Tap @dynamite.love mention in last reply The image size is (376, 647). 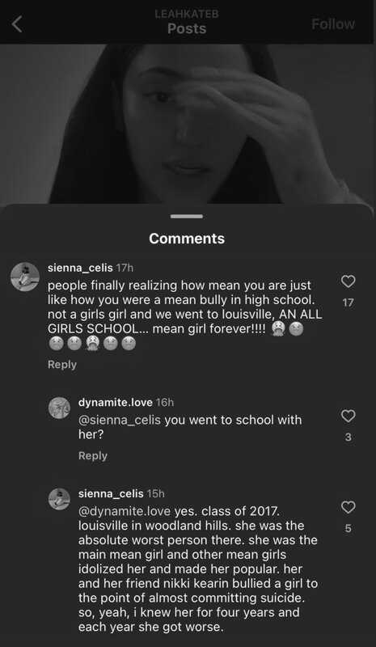point(125,511)
